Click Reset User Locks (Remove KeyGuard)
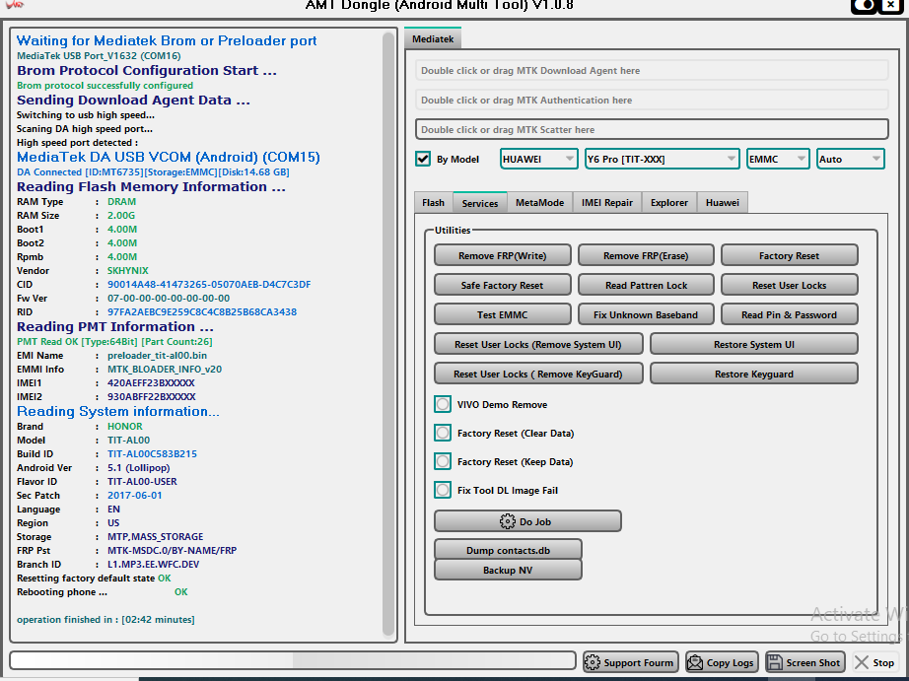 point(538,374)
